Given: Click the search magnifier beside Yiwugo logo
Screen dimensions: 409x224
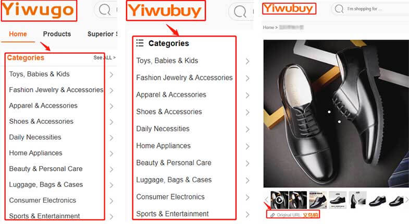Looking at the screenshot, I should click(105, 10).
